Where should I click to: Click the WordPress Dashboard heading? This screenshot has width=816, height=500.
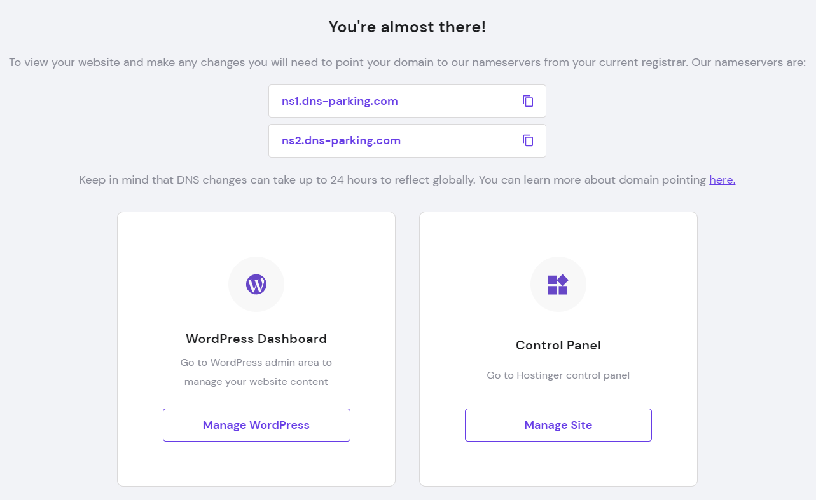coord(256,339)
